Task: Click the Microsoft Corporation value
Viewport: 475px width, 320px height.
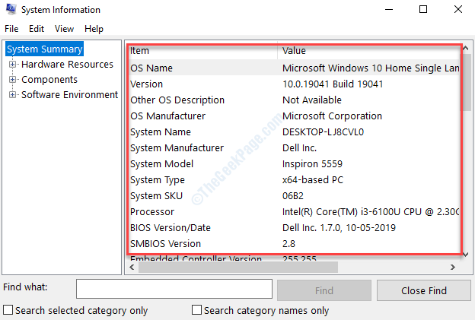Action: coord(332,116)
